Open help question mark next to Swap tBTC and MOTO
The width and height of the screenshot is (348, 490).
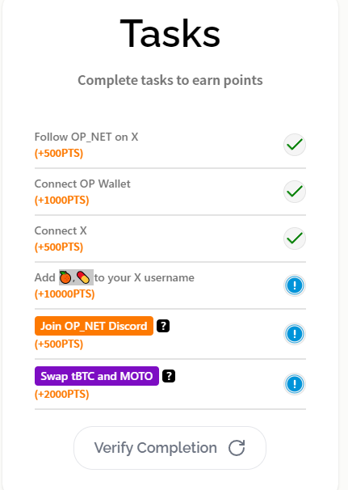point(169,376)
